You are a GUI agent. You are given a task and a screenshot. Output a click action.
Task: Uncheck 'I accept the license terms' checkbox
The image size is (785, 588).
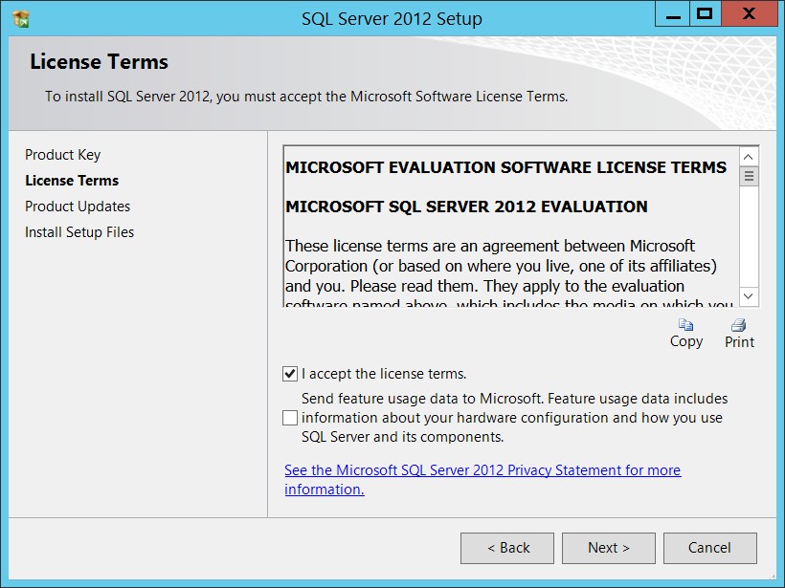(290, 374)
